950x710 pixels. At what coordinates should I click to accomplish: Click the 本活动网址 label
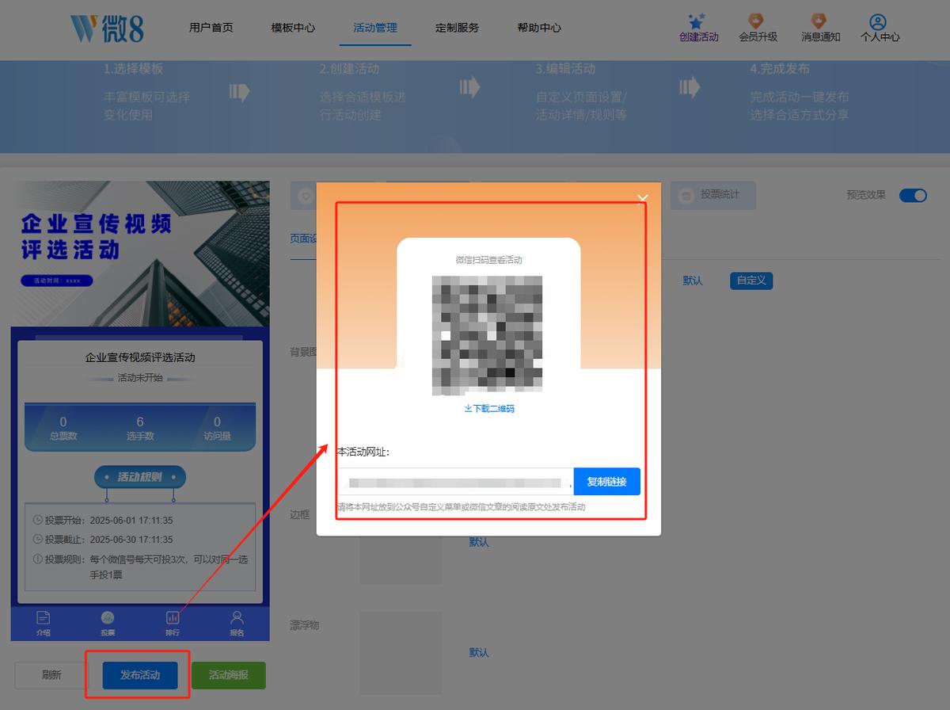[363, 452]
